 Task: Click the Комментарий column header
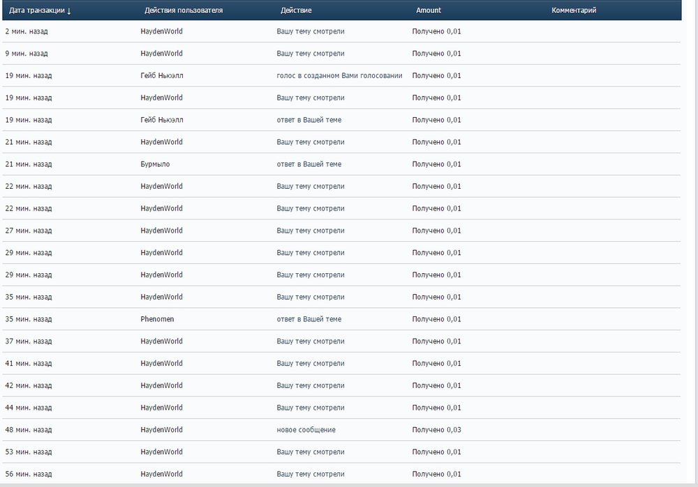574,10
